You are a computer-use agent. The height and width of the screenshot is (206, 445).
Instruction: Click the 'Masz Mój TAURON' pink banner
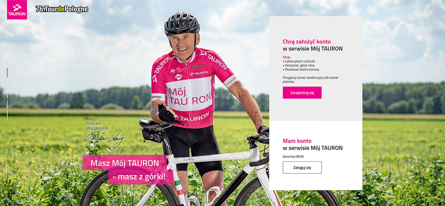click(x=125, y=163)
